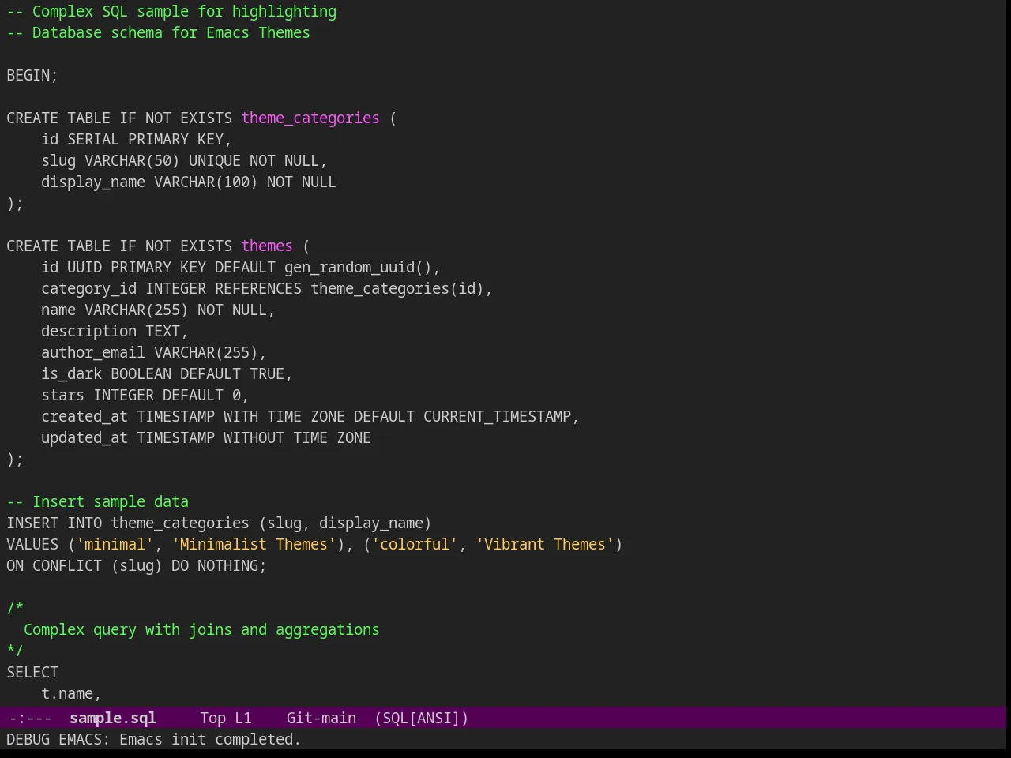Click gen_random_uuid() in the id column line
Image resolution: width=1011 pixels, height=758 pixels.
pos(358,267)
